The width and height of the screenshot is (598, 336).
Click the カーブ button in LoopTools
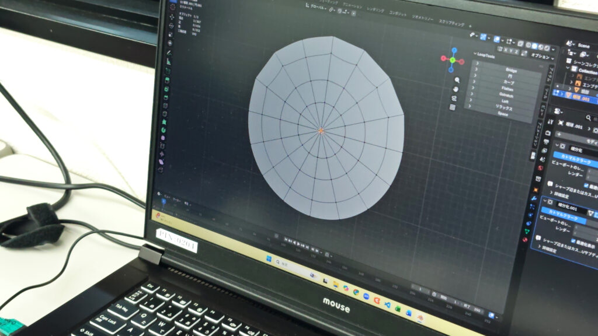point(509,82)
